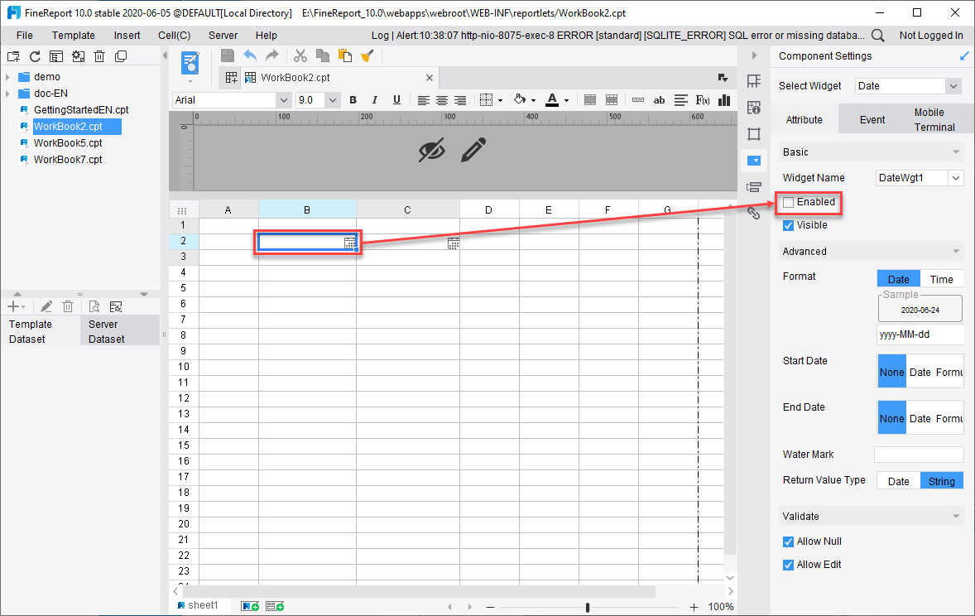
Task: Click the pencil edit icon in parameter pane
Action: 473,150
